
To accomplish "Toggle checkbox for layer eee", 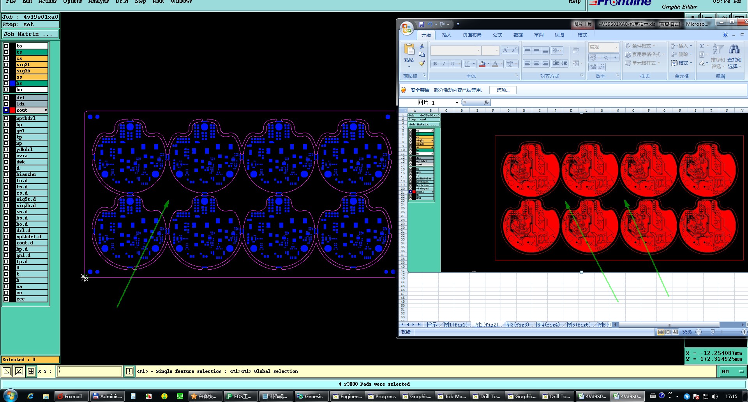I will click(x=6, y=299).
